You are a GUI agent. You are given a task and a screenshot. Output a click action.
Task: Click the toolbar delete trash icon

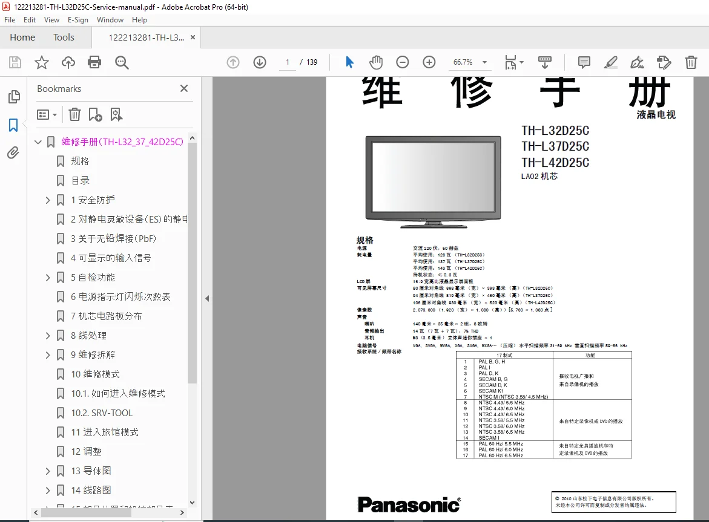click(690, 62)
